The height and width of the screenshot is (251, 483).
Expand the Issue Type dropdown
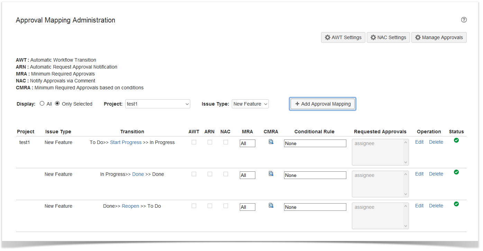[250, 104]
